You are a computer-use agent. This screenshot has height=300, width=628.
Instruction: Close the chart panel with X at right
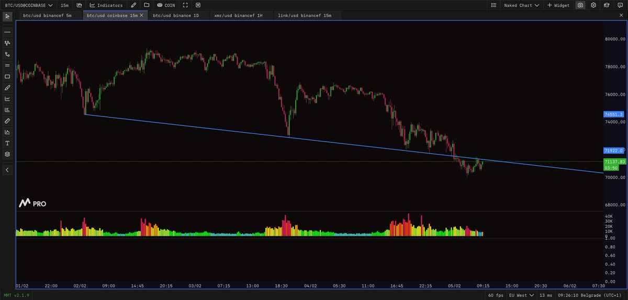point(621,16)
